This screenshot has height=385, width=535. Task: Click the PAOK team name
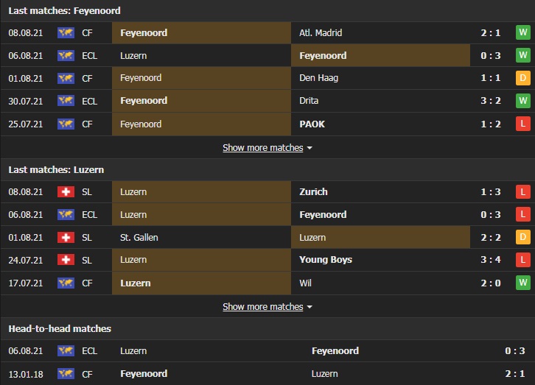point(312,124)
